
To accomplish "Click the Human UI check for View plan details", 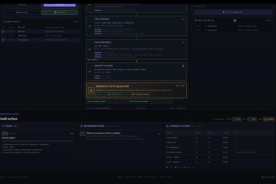I will pos(197,137).
